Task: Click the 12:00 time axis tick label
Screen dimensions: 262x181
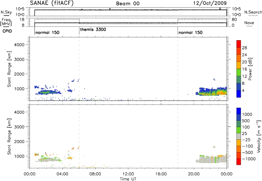Action: pos(128,174)
